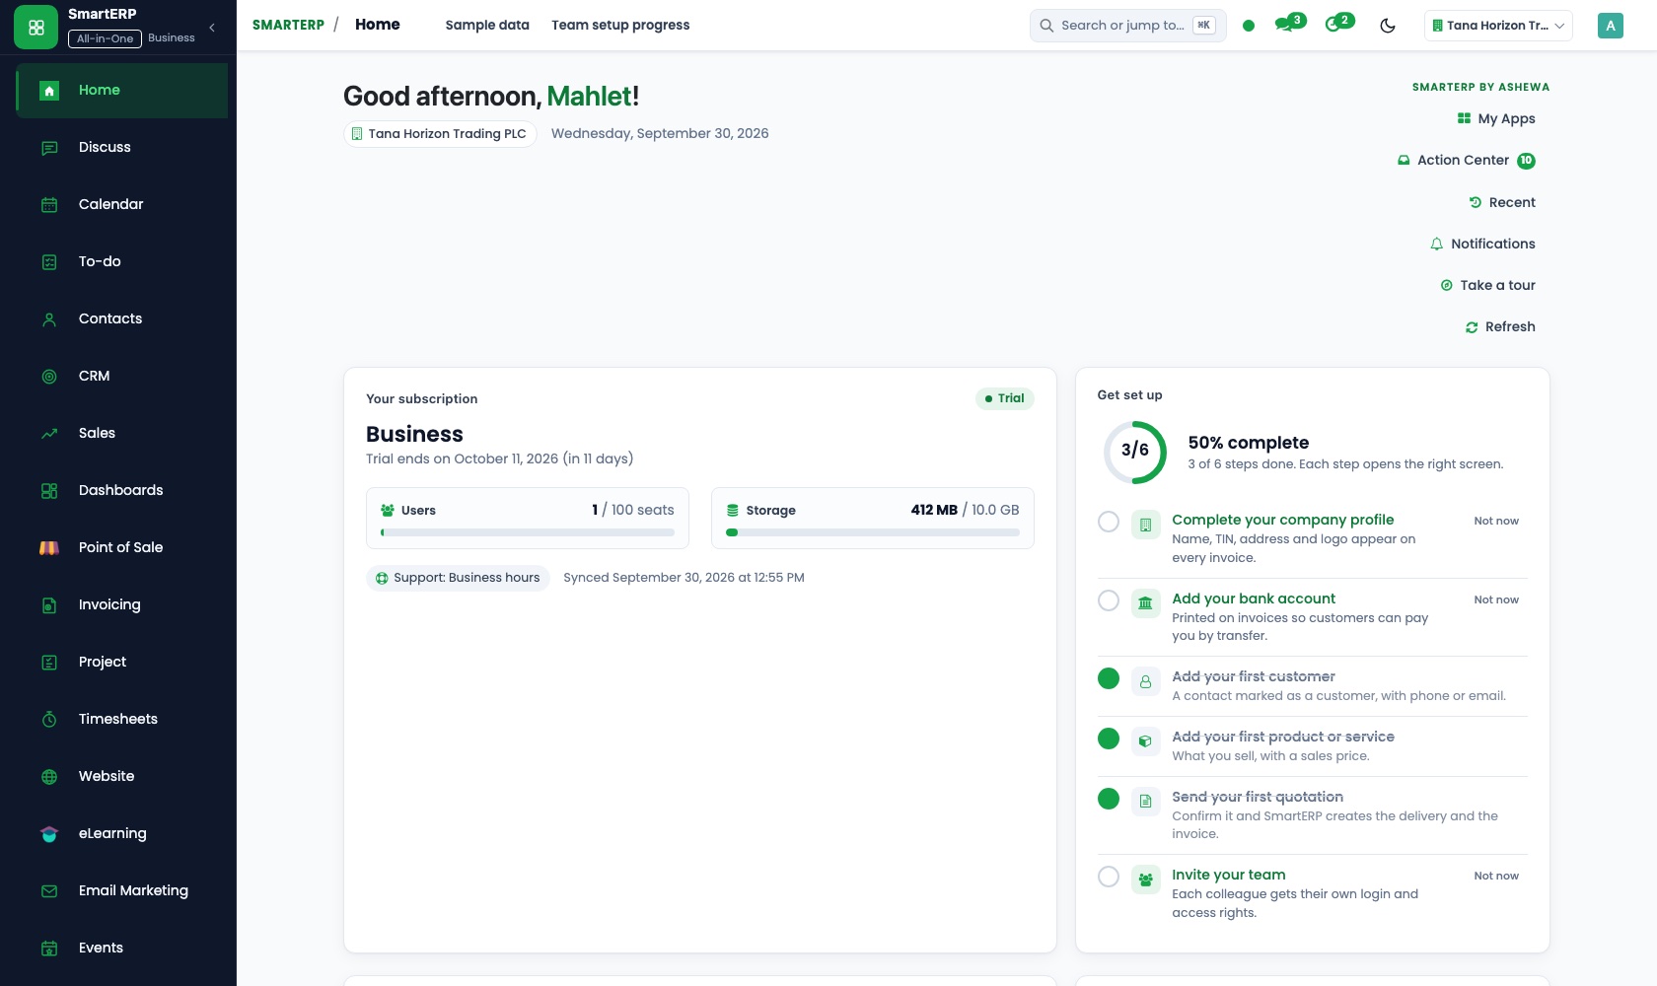Click the Storage usage progress bar
This screenshot has width=1657, height=986.
tap(873, 532)
